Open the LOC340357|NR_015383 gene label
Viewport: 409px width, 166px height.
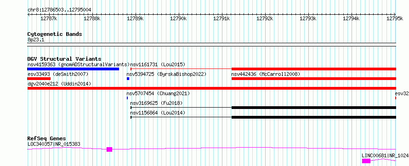54,144
